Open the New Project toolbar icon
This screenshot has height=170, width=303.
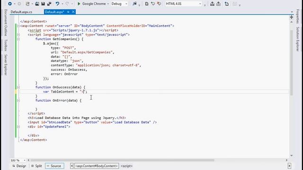point(27,4)
